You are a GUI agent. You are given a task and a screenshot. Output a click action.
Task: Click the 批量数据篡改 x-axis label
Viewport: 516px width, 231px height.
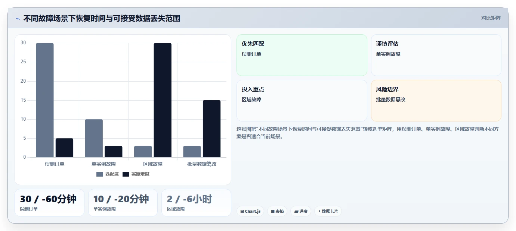click(x=202, y=164)
